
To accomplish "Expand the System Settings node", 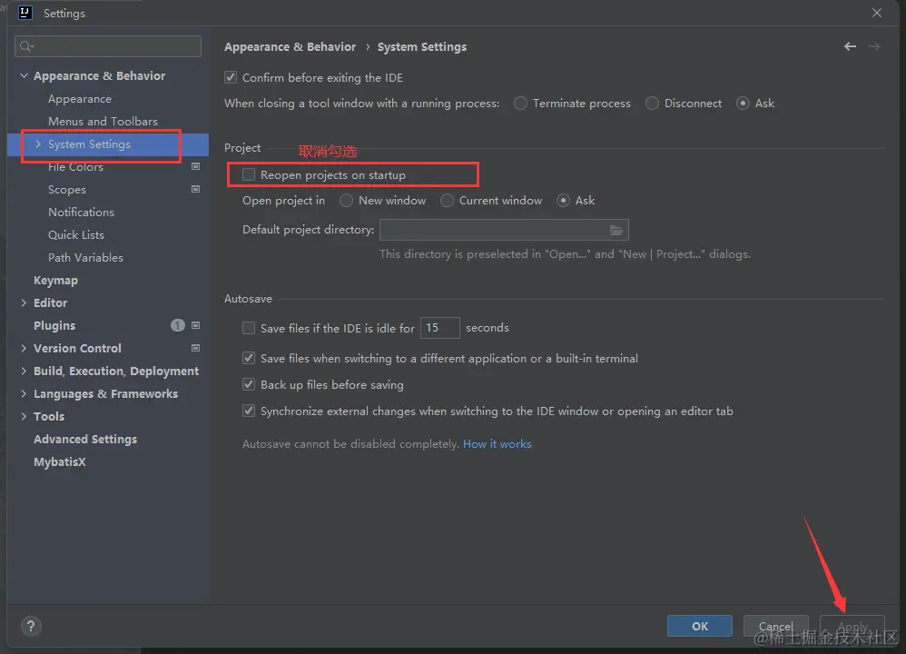I will click(38, 144).
